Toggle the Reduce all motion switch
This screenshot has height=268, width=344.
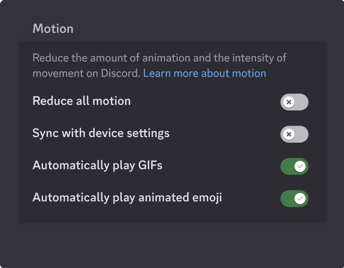point(294,102)
